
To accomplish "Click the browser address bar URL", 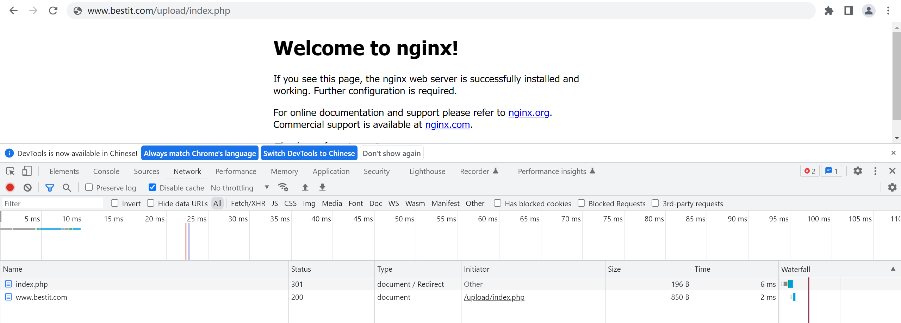I will coord(159,11).
